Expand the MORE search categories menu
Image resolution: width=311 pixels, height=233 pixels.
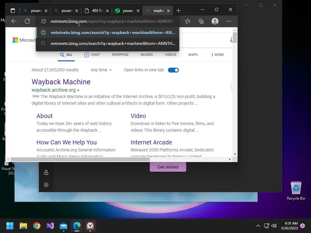pos(217,55)
